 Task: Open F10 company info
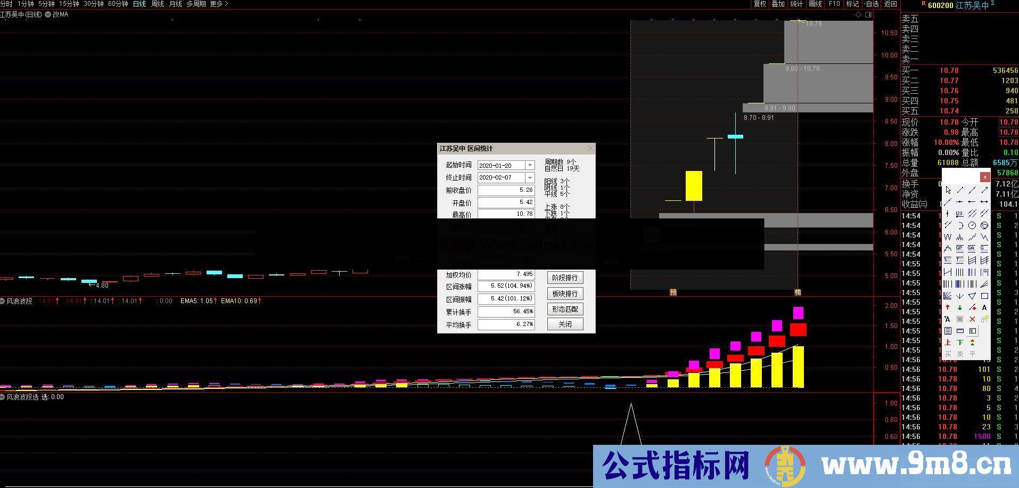click(834, 4)
